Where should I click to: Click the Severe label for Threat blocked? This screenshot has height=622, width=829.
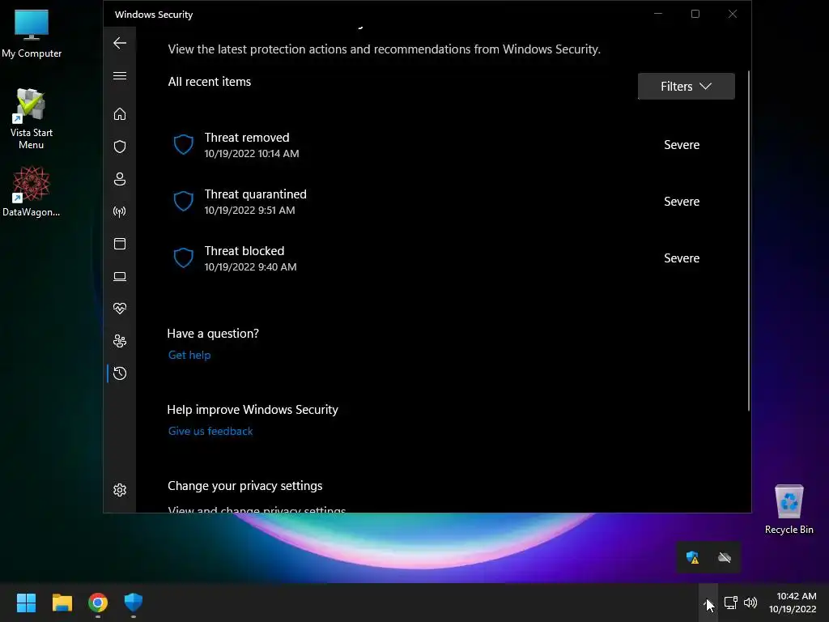click(x=682, y=258)
